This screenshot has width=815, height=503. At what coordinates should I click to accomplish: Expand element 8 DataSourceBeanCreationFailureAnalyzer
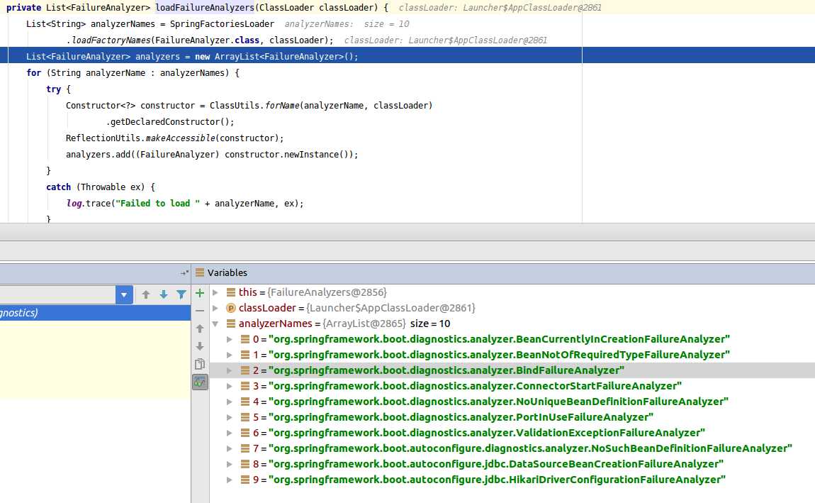[229, 464]
